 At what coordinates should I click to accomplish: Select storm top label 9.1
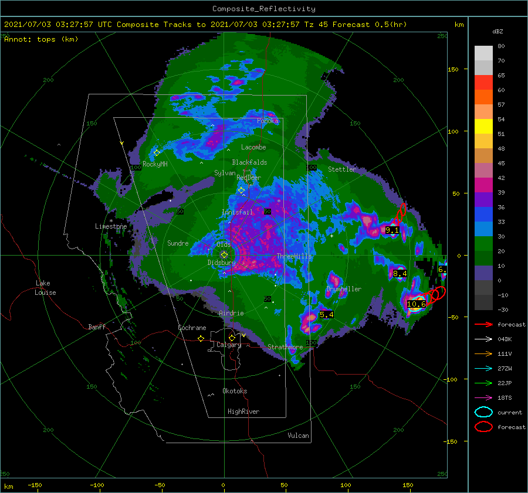[x=392, y=230]
